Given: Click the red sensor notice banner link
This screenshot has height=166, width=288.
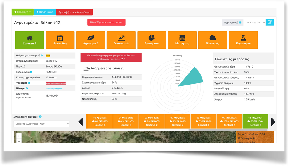Looking at the screenshot, I should [111, 57].
